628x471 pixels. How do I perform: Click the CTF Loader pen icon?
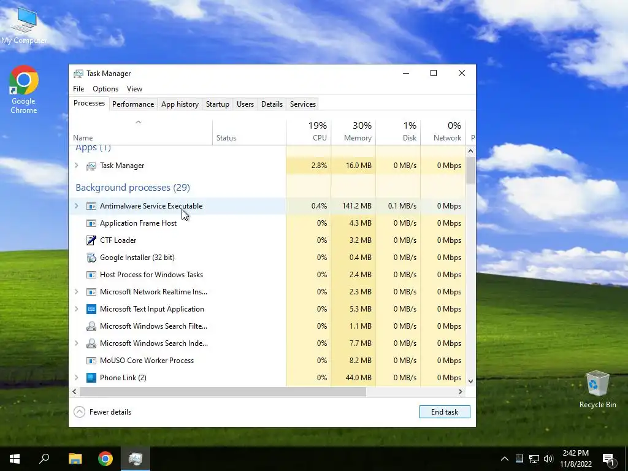91,240
